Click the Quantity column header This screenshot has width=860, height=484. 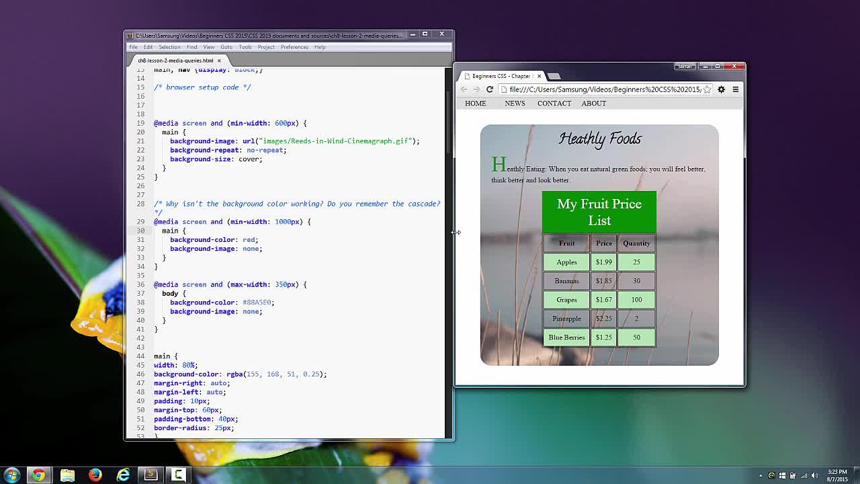click(636, 243)
